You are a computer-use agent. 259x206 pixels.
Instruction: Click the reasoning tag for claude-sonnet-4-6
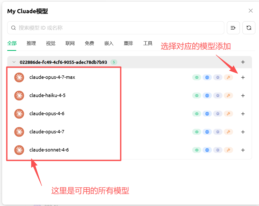[218, 150]
